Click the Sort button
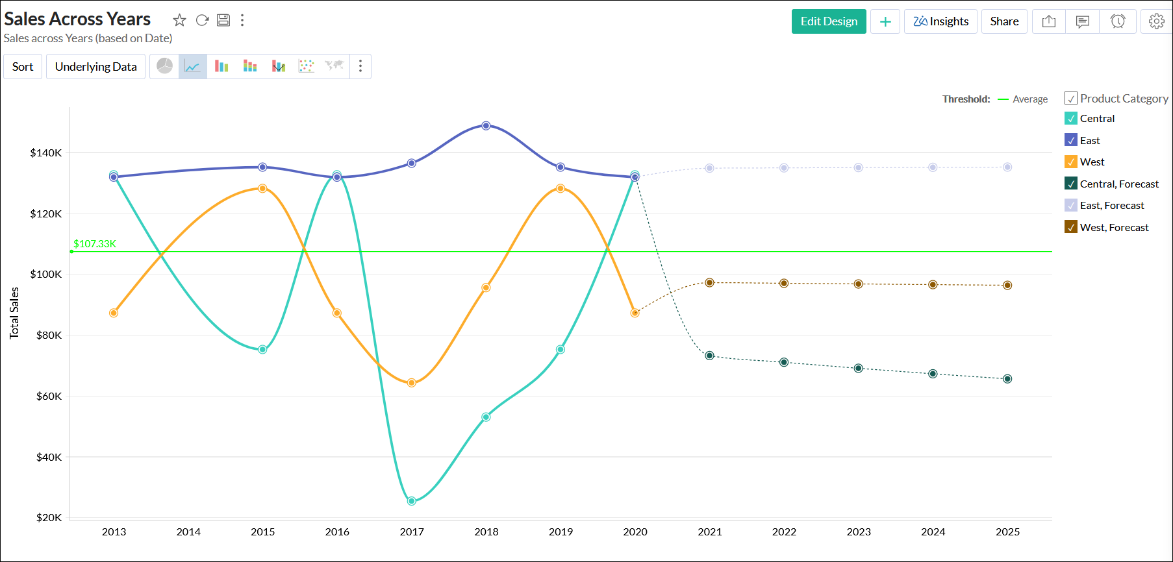1173x562 pixels. [x=23, y=67]
